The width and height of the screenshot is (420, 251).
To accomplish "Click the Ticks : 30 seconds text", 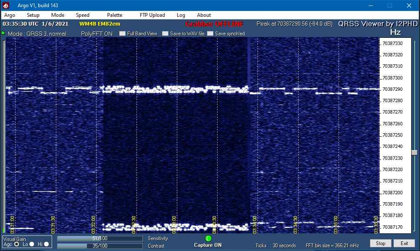I will pos(276,246).
